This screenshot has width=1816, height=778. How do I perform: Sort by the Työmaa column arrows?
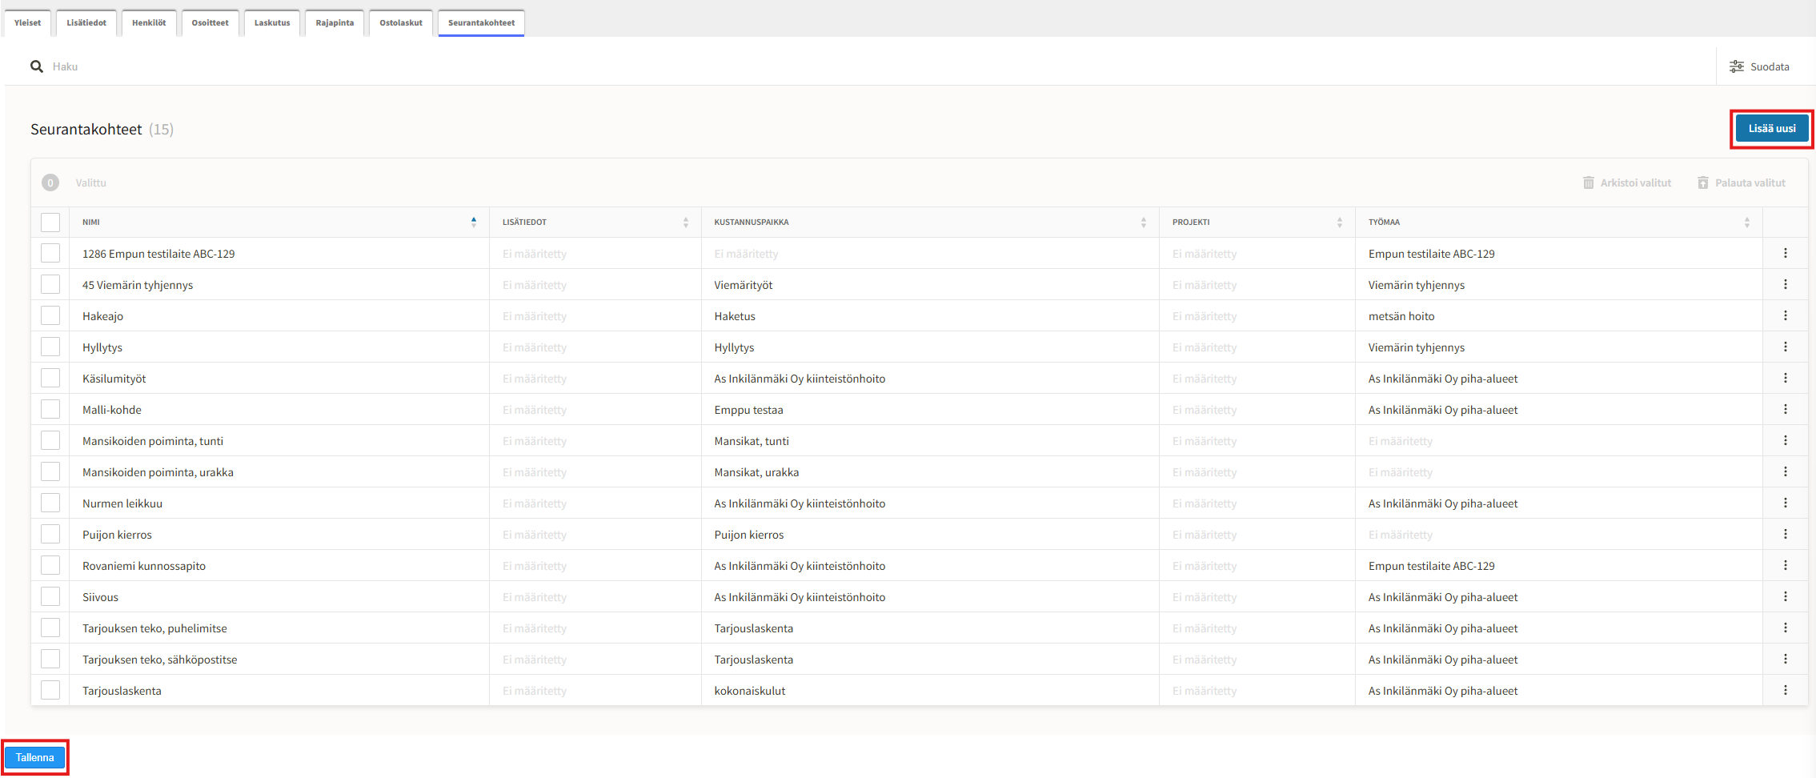click(x=1746, y=223)
